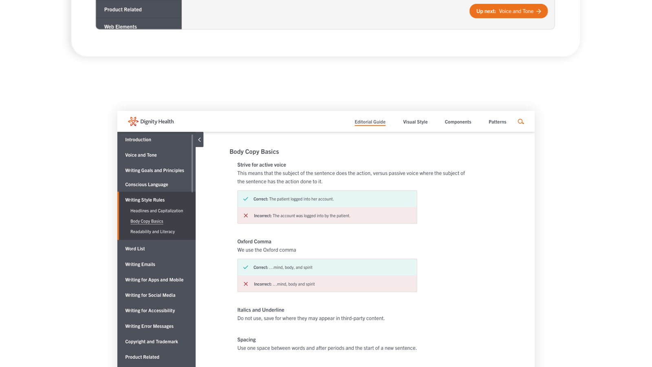The height and width of the screenshot is (367, 652).
Task: Click 'Correct: The patient logged into her account.'
Action: pos(293,199)
